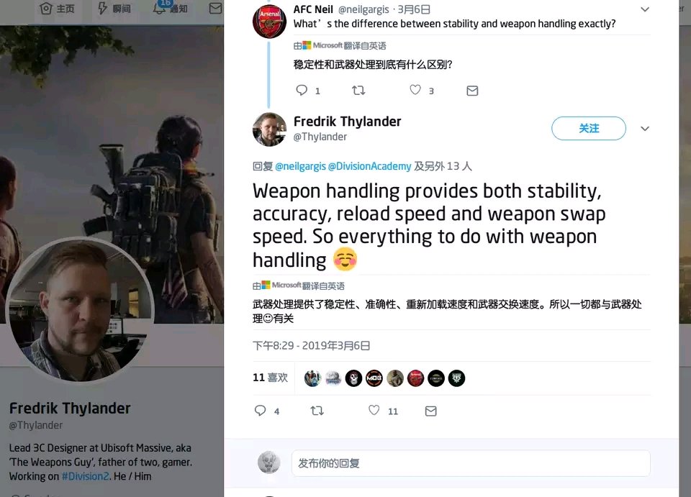Share Fredrik's tweet via envelope message icon
691x497 pixels.
431,411
